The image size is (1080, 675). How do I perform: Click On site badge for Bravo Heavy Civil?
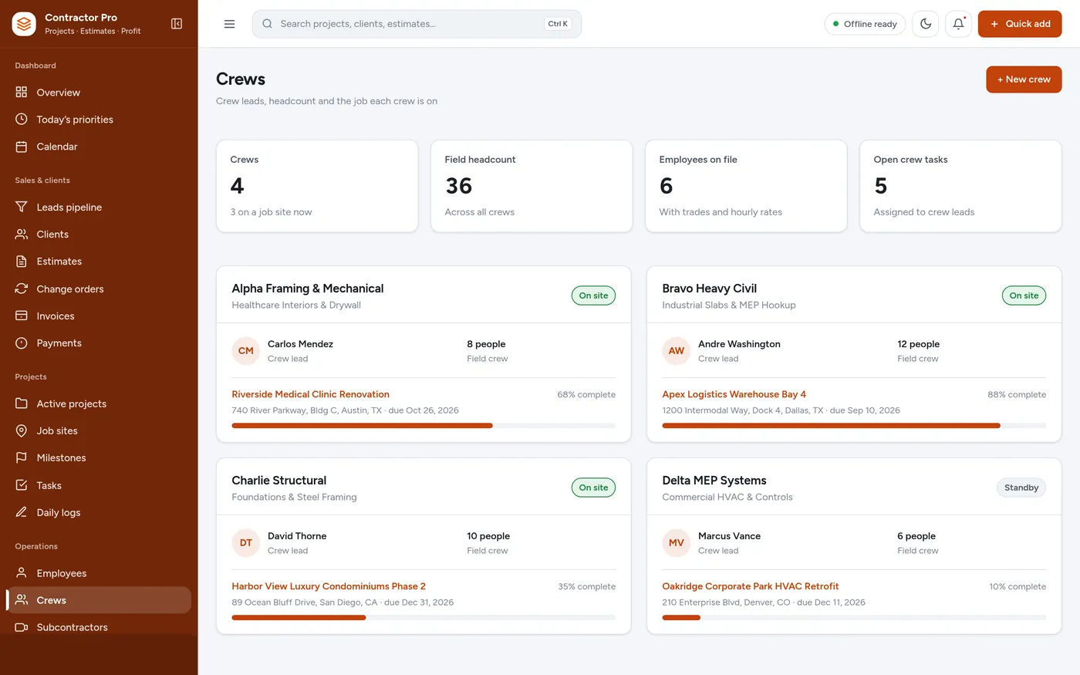tap(1024, 295)
